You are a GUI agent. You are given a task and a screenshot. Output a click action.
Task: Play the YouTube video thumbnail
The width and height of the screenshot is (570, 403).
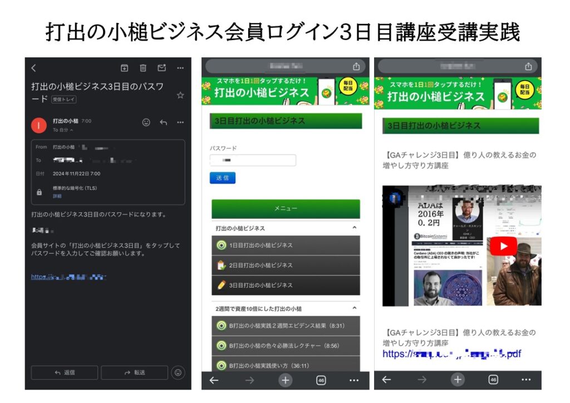pos(503,246)
